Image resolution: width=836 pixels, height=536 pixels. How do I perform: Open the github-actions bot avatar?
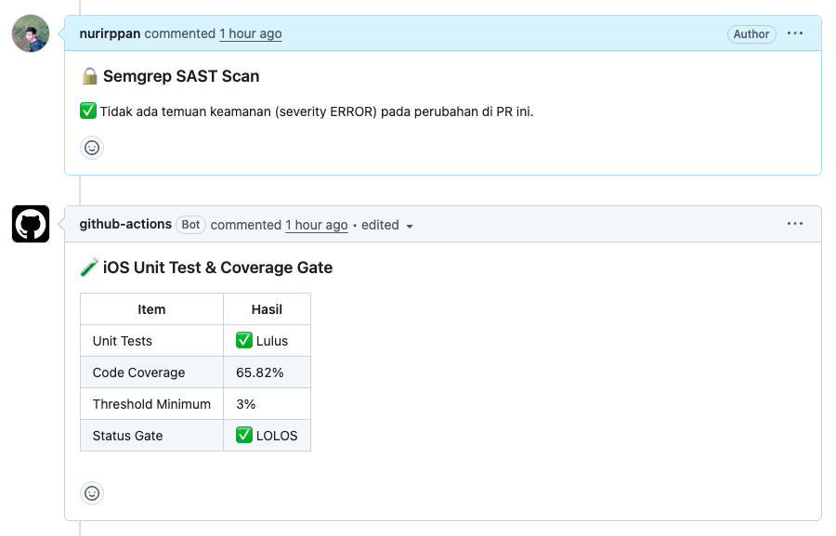pos(31,224)
